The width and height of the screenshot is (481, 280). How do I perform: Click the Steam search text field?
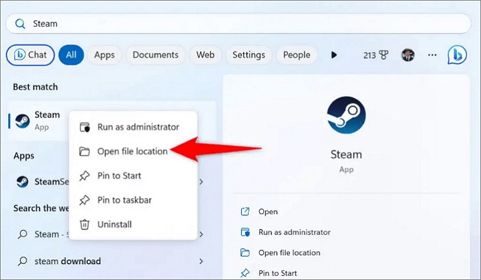click(x=238, y=23)
